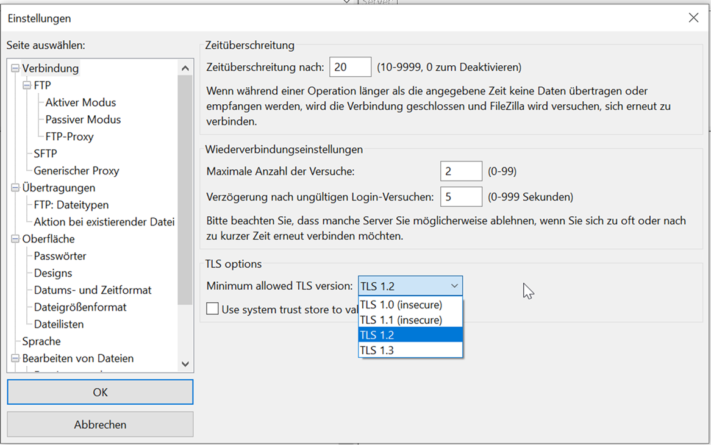Viewport: 711px width, 445px height.
Task: Open the Sprache settings page
Action: click(41, 341)
